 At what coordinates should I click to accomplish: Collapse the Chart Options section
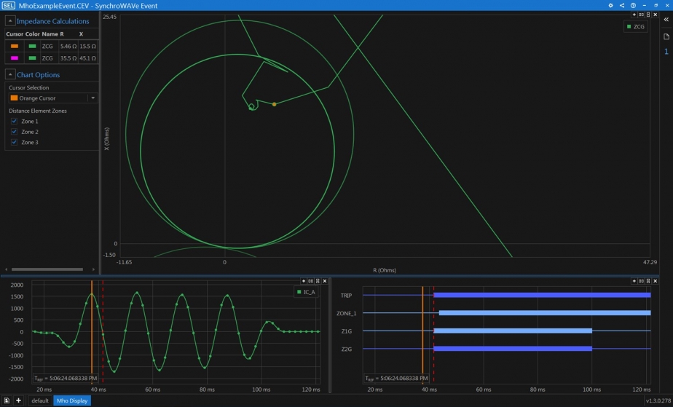(x=9, y=74)
